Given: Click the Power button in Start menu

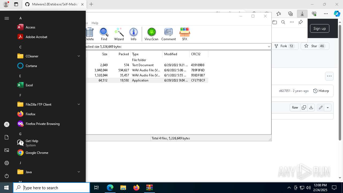Looking at the screenshot, I should tap(7, 176).
